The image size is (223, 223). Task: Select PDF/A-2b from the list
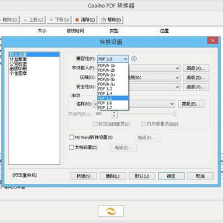point(113,70)
